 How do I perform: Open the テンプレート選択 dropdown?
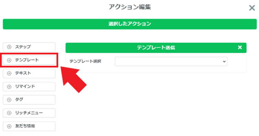[x=171, y=61]
